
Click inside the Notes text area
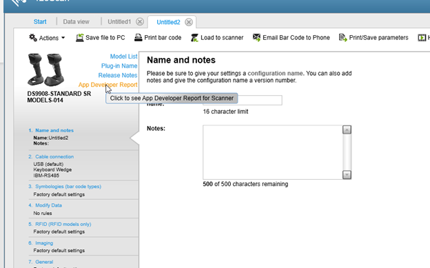click(x=273, y=152)
